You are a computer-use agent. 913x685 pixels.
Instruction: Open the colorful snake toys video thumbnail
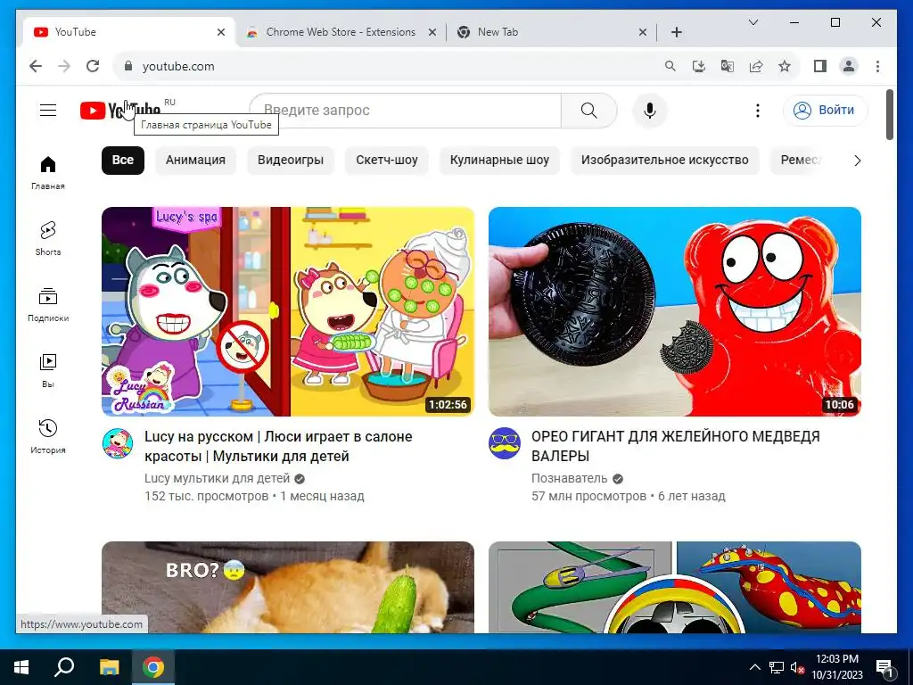pos(674,587)
